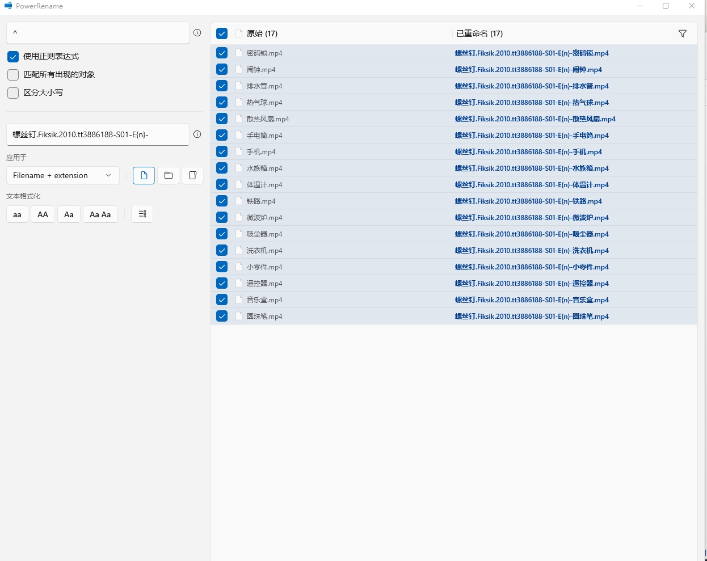Enable the 匹配所有出现的对象 checkbox
Viewport: 707px width, 561px height.
13,75
